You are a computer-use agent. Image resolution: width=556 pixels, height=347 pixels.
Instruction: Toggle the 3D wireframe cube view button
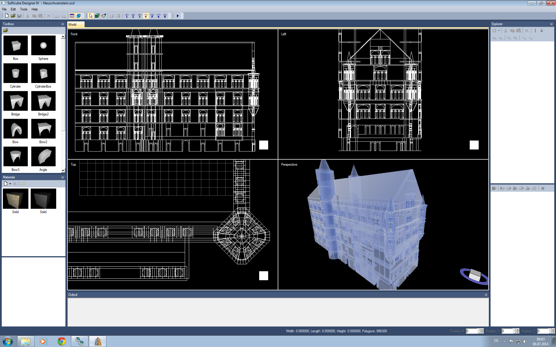coord(78,16)
